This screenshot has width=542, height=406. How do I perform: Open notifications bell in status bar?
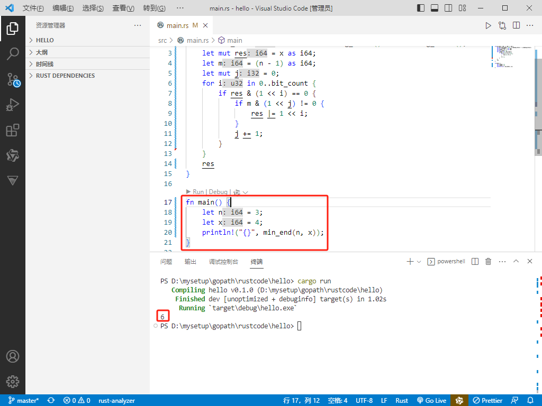(530, 401)
